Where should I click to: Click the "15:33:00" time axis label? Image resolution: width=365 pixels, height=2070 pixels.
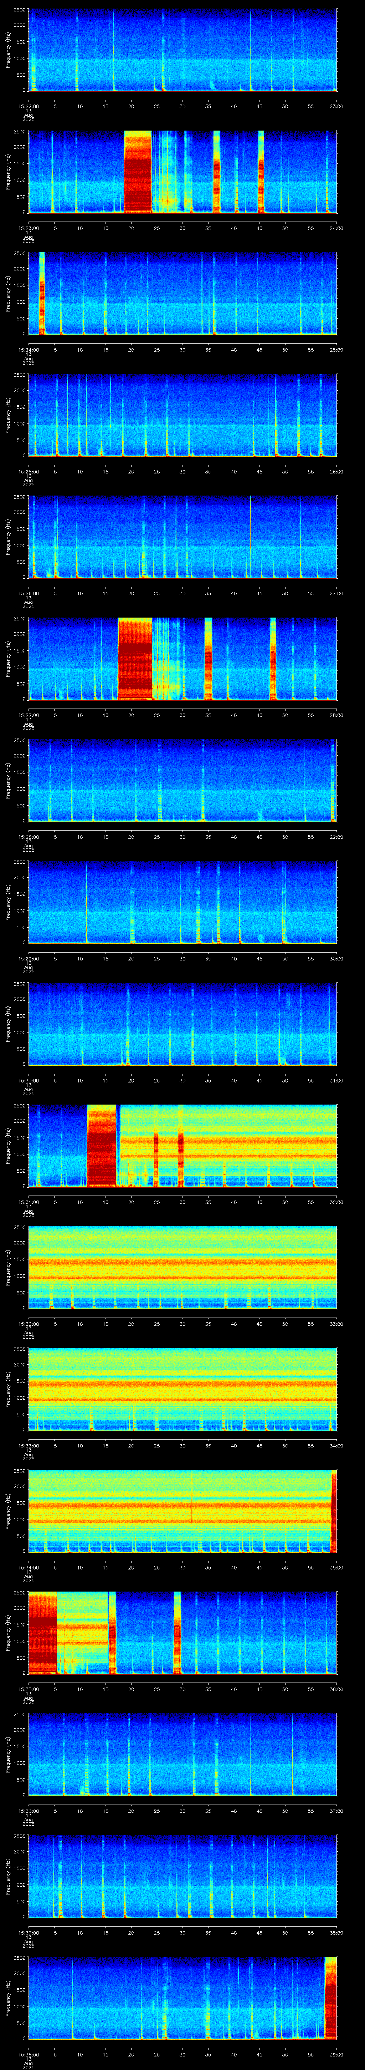click(x=28, y=1446)
